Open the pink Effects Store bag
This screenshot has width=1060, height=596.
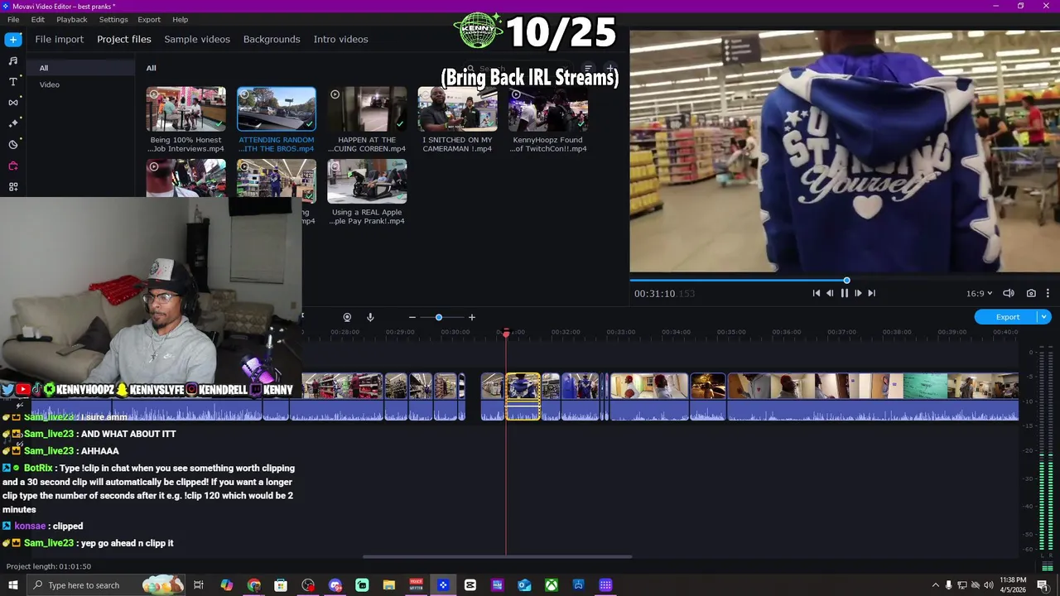click(x=12, y=166)
